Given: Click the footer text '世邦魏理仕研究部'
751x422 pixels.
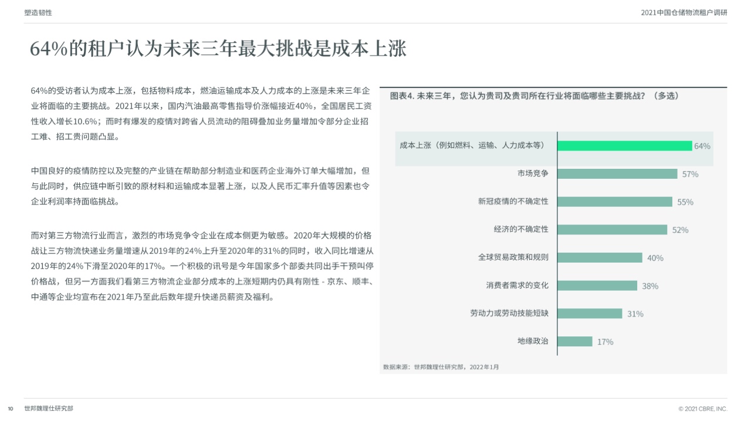Looking at the screenshot, I should [49, 408].
